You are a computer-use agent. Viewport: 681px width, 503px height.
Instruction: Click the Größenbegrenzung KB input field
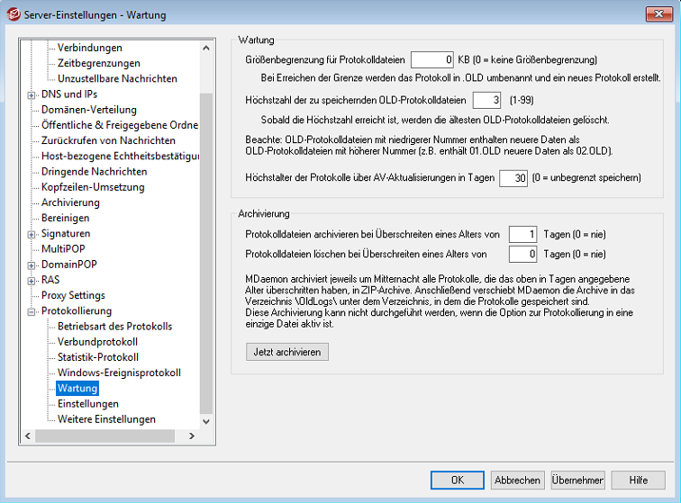[431, 60]
